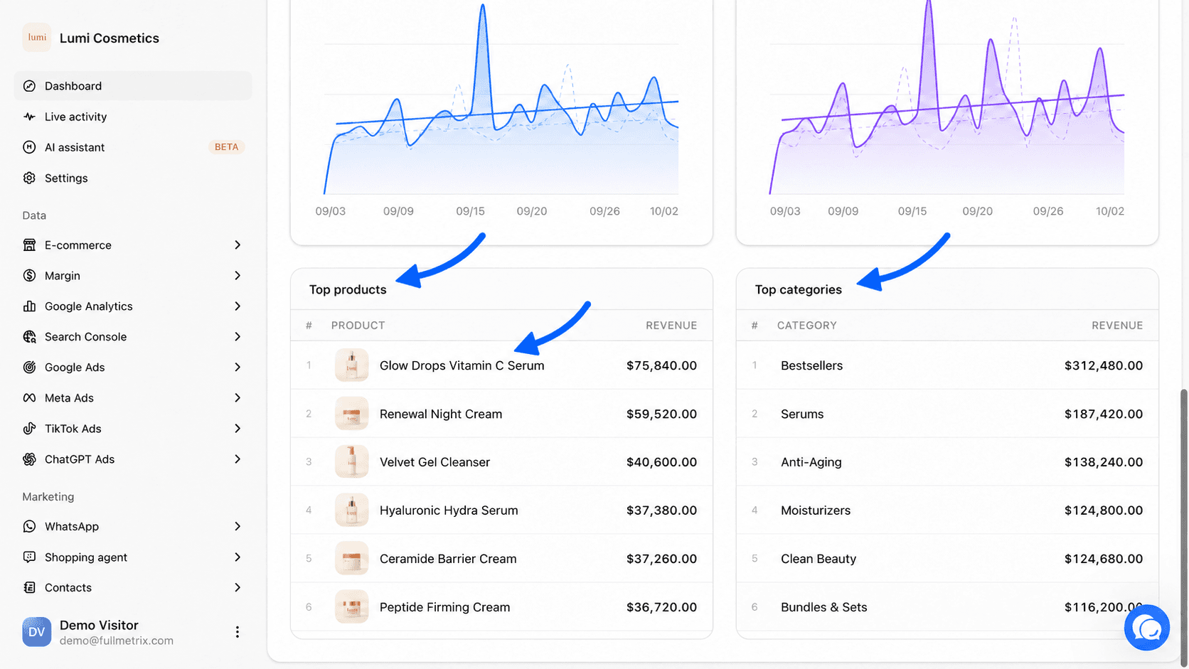Viewport: 1189px width, 669px height.
Task: Click the Settings gear icon
Action: [x=29, y=178]
